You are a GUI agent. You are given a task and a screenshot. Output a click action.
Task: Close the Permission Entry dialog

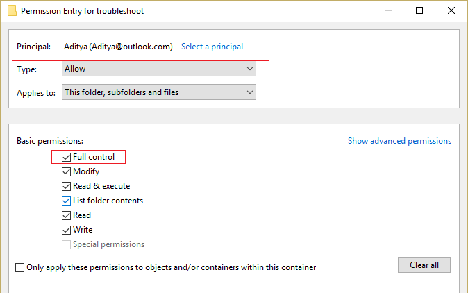coord(451,11)
